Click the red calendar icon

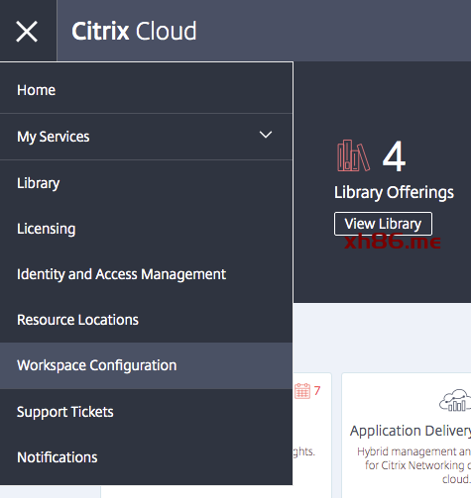pos(302,391)
